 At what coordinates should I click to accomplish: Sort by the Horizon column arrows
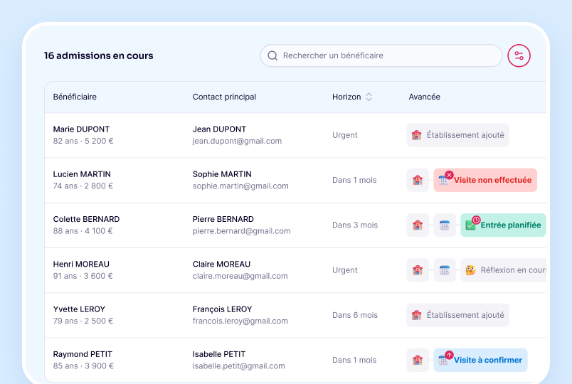pos(369,97)
